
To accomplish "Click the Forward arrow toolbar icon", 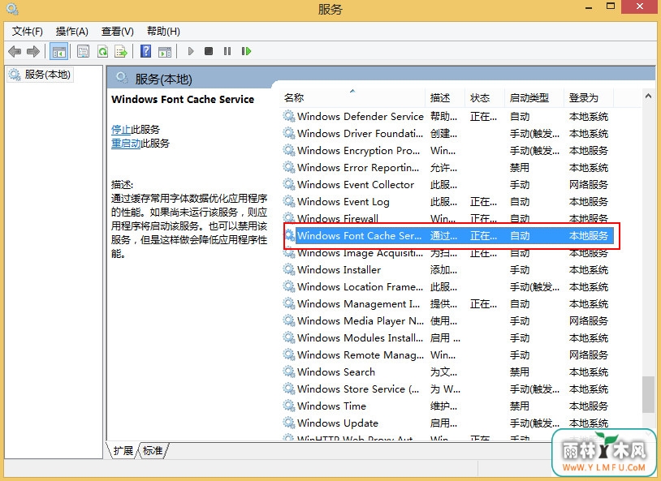I will [x=32, y=51].
